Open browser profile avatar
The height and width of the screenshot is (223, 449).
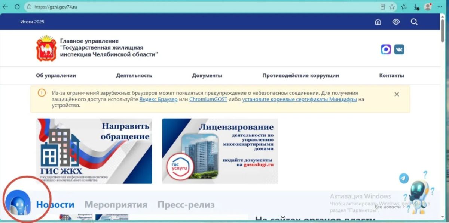[428, 7]
